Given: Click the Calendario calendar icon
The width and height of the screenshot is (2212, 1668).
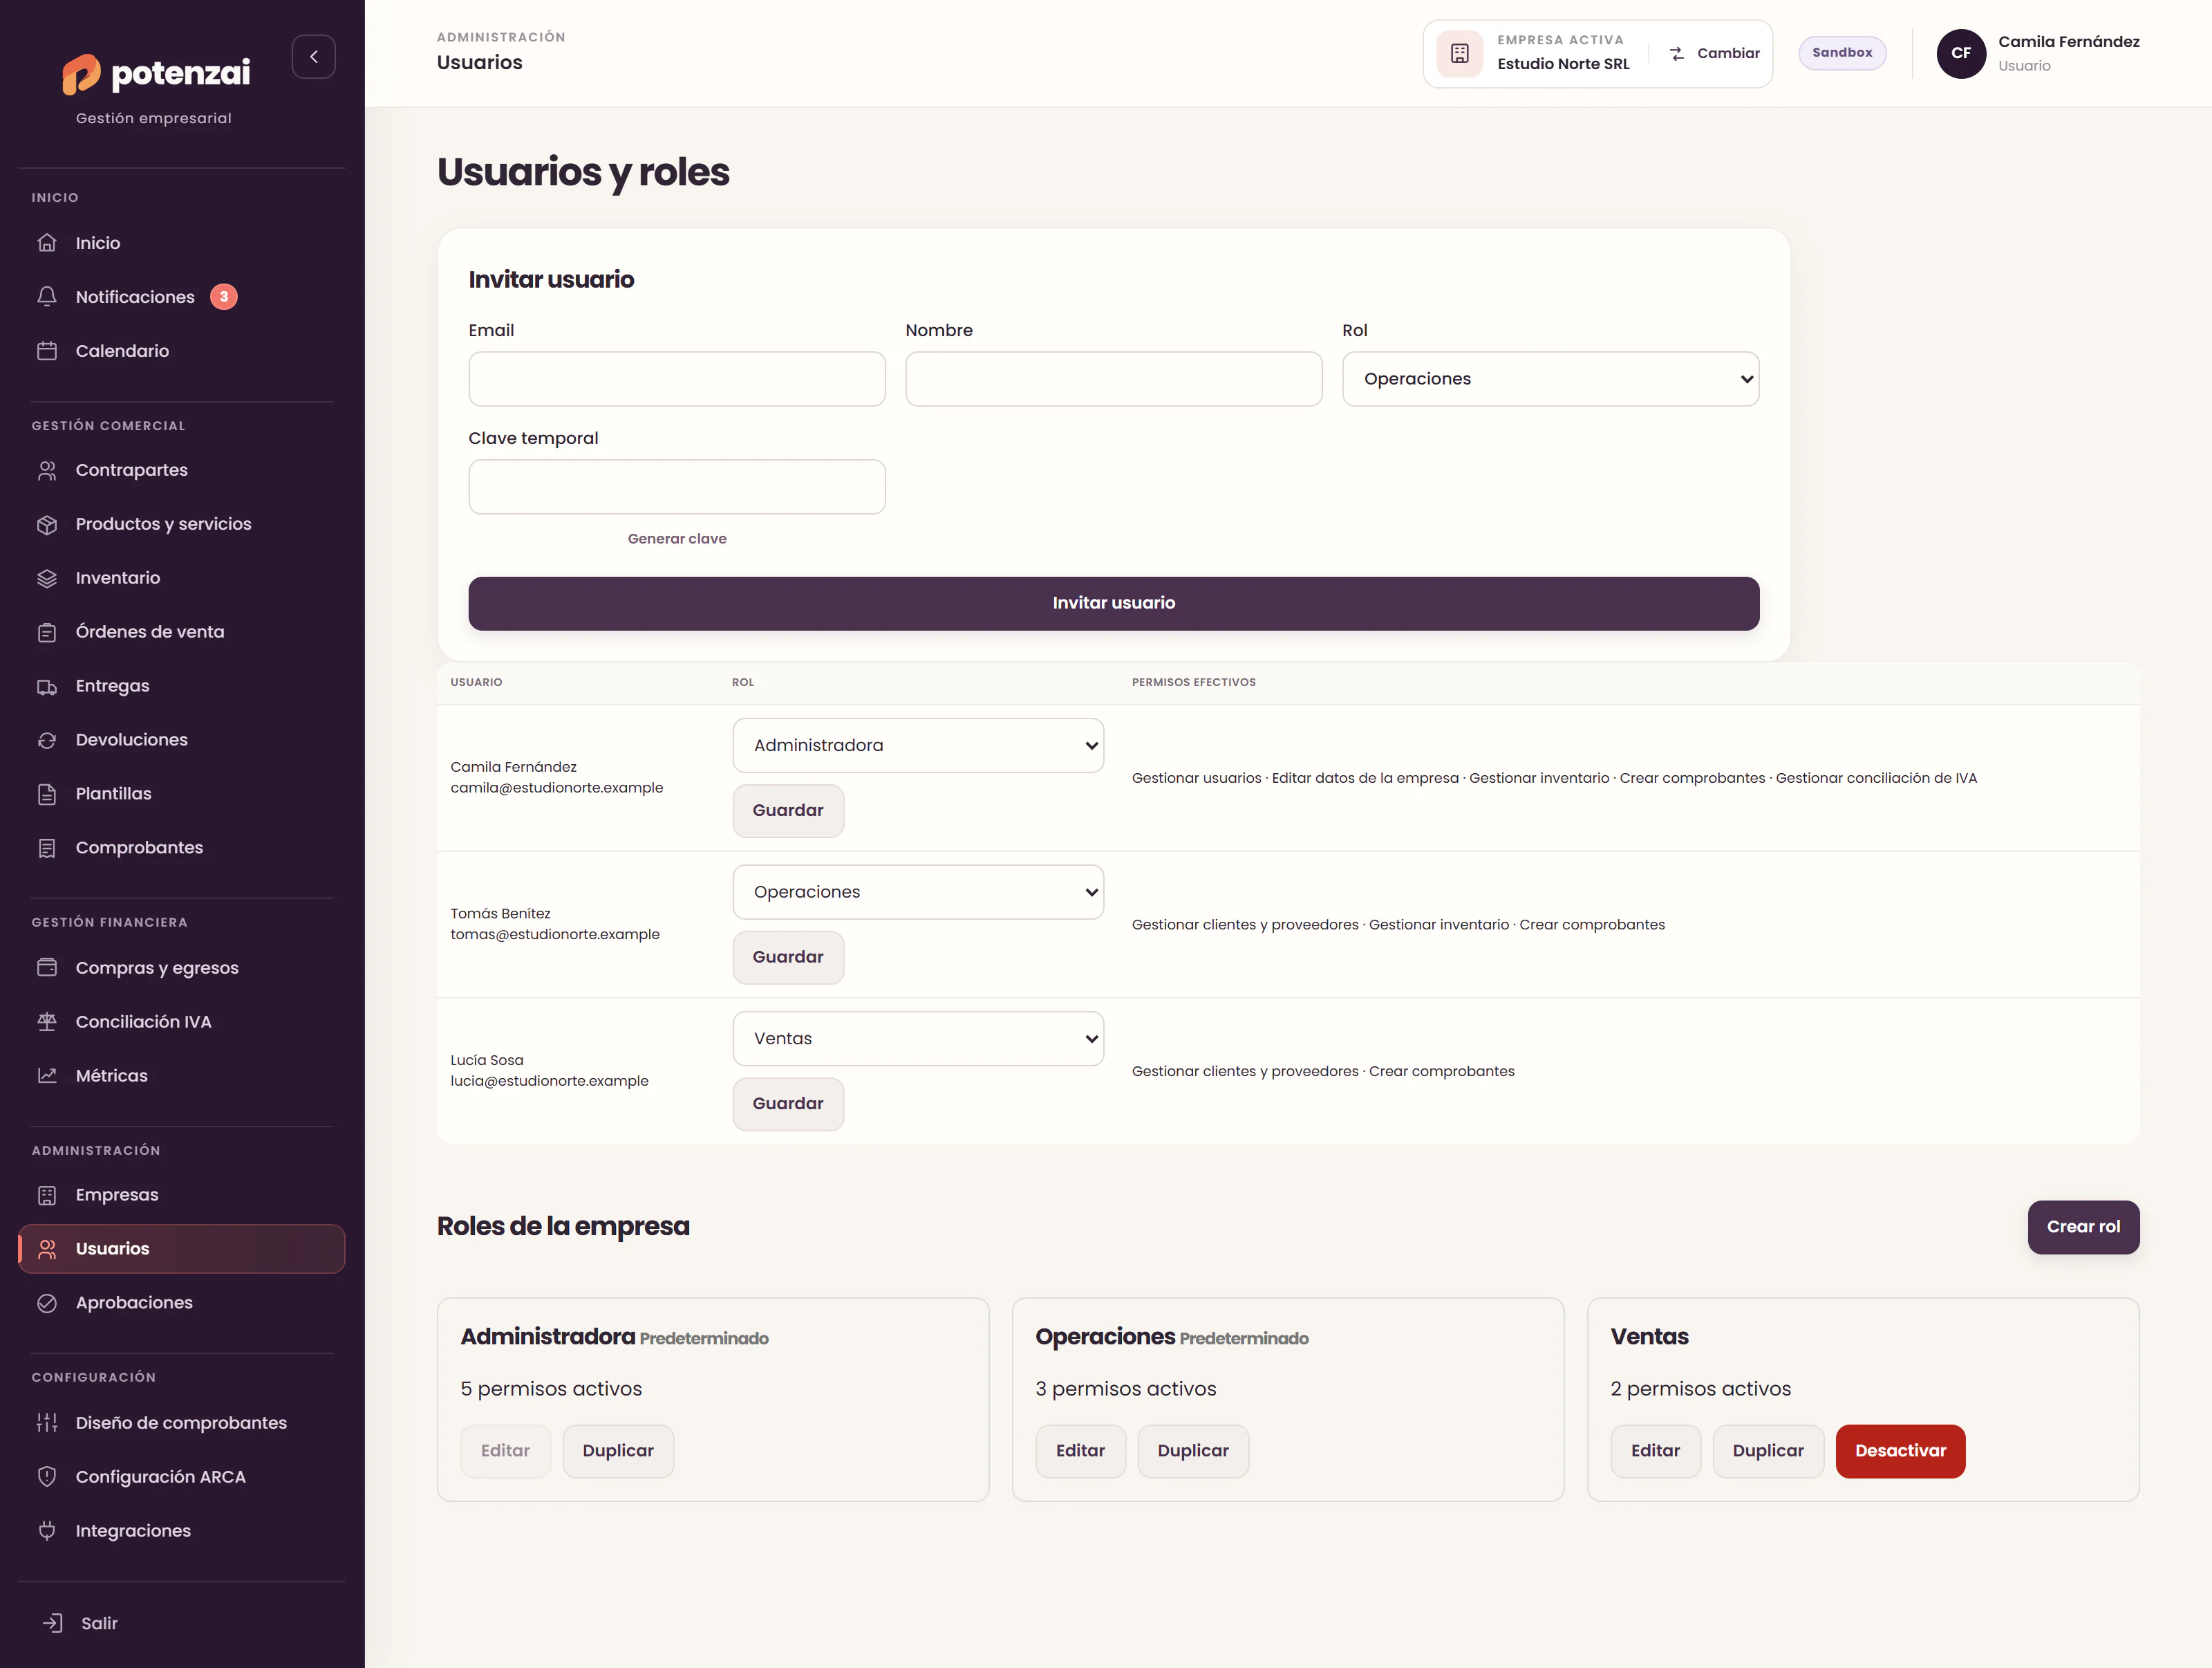Looking at the screenshot, I should (47, 351).
